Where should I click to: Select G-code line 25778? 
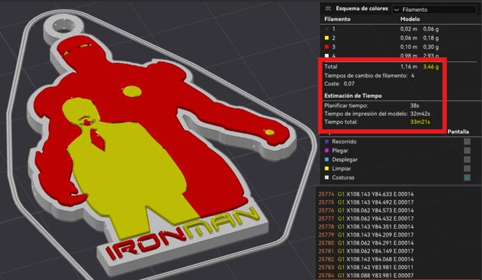click(366, 227)
